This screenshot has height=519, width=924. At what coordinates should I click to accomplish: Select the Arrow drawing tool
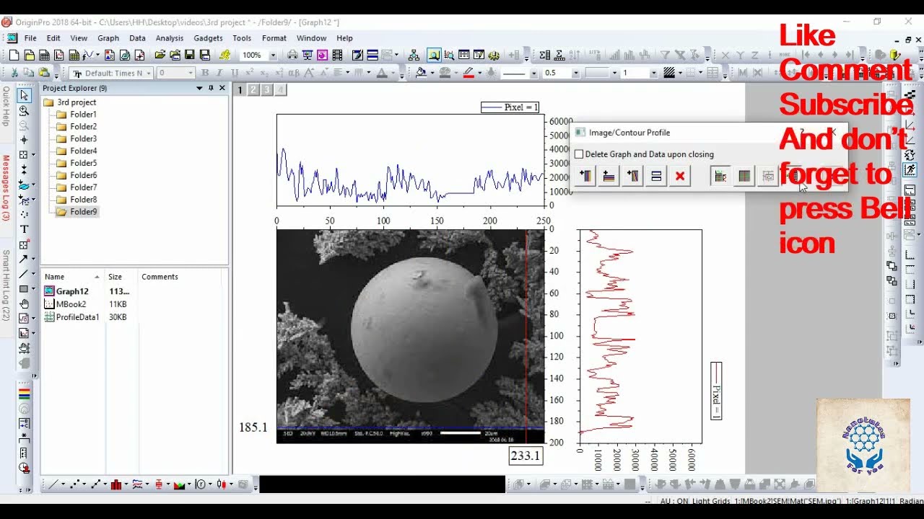[24, 259]
